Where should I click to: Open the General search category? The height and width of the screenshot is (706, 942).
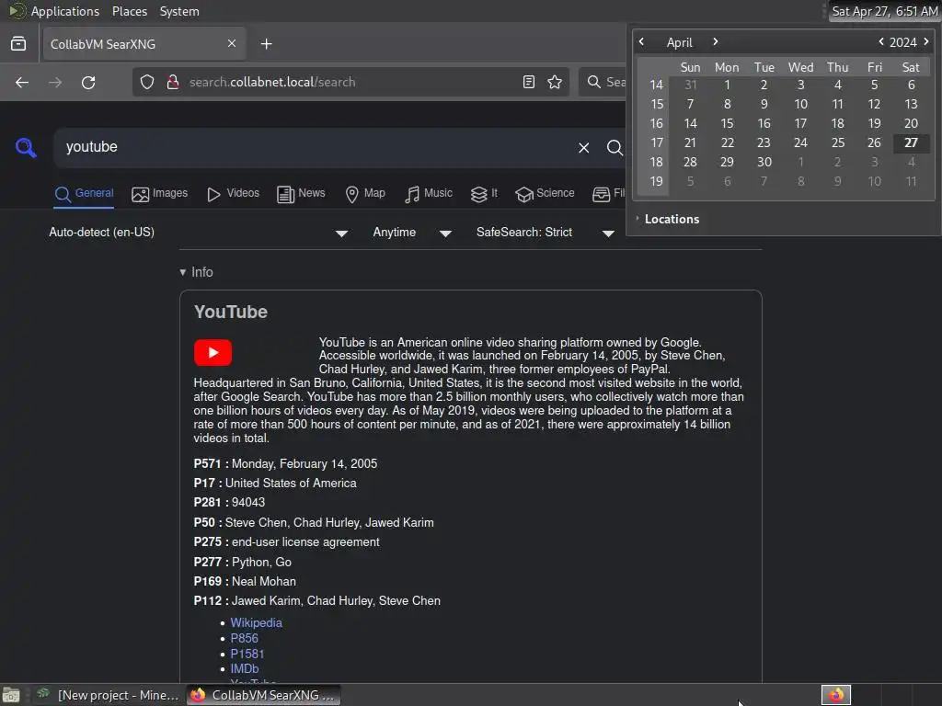coord(84,194)
